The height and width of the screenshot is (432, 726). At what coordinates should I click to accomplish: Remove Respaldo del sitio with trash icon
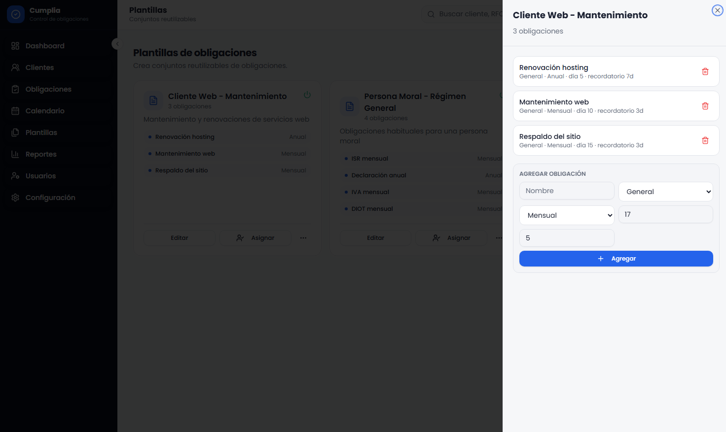click(705, 140)
